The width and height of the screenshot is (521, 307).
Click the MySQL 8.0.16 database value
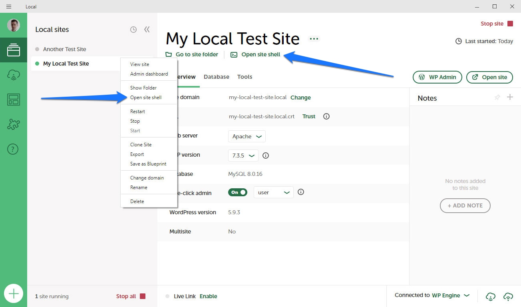245,174
